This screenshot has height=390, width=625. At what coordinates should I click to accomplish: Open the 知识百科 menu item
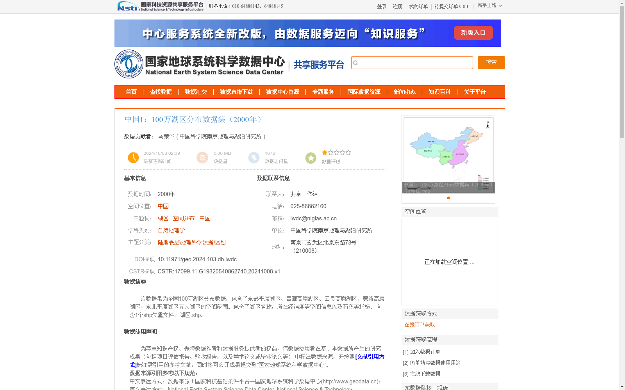tap(440, 92)
